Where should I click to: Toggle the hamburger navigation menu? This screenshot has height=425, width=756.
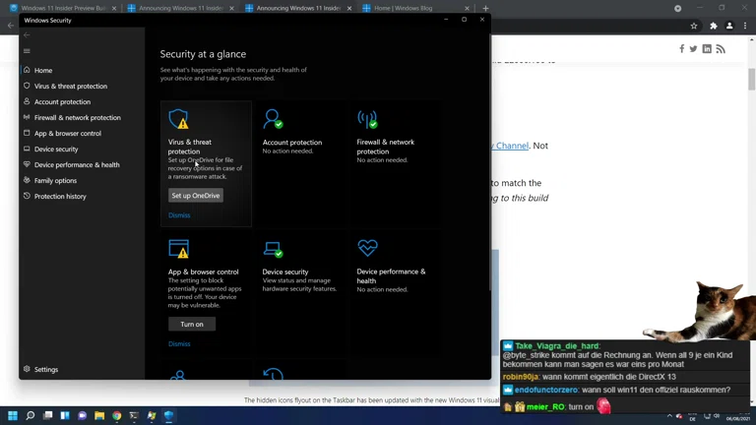coord(27,51)
